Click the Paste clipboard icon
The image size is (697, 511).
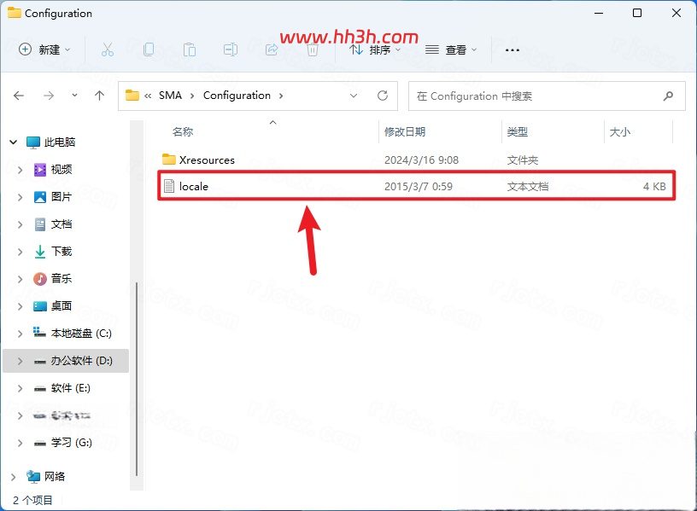[x=190, y=49]
